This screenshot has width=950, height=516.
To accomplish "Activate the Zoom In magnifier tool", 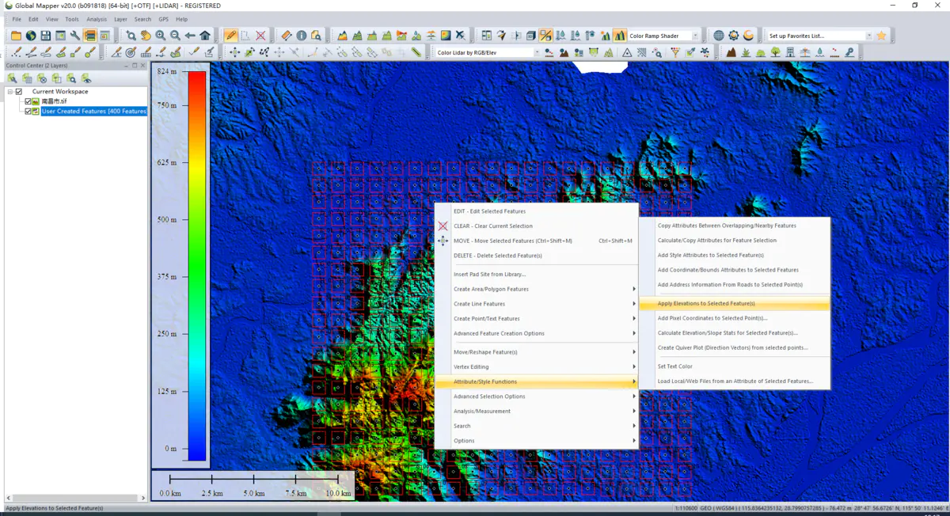I will pyautogui.click(x=161, y=35).
